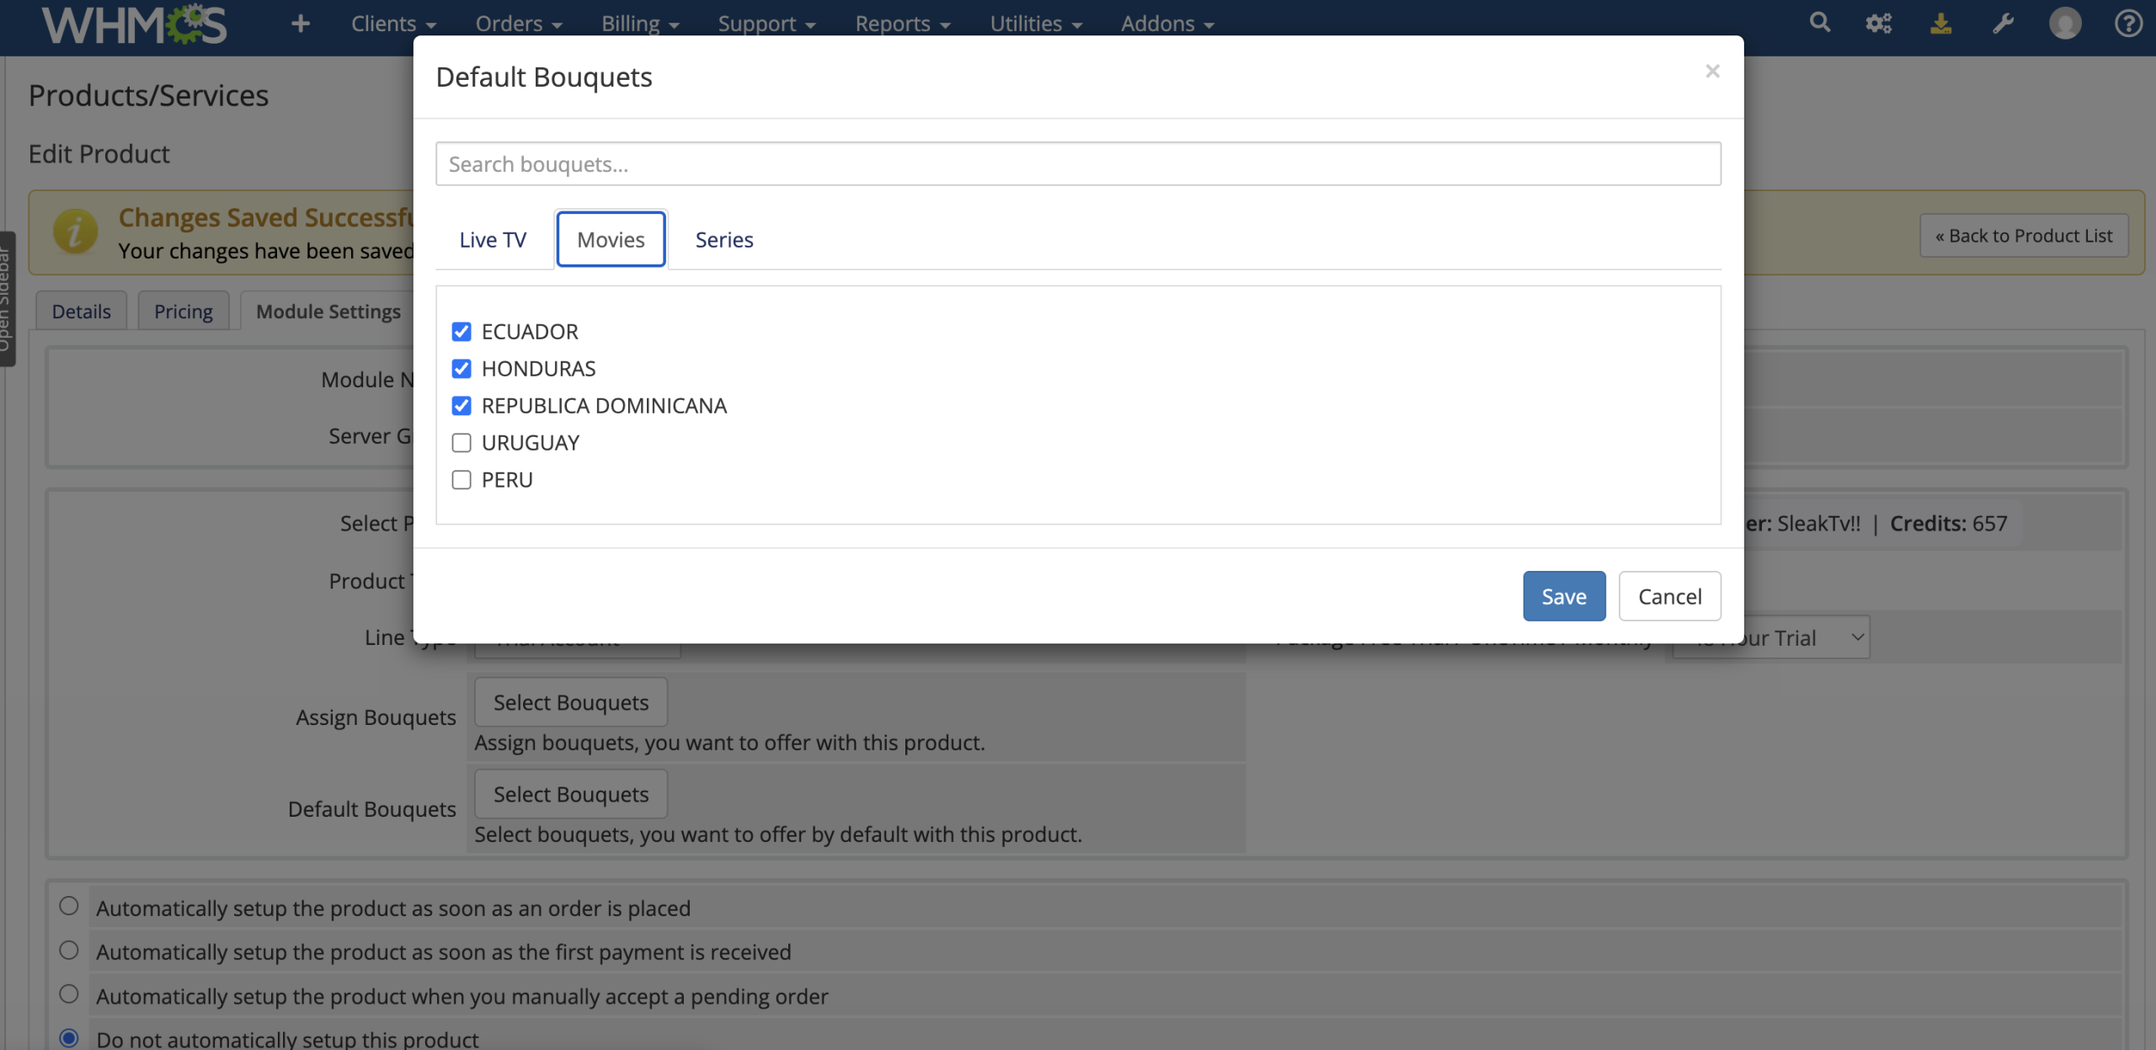Viewport: 2156px width, 1050px height.
Task: Open the search icon in top bar
Action: [1820, 23]
